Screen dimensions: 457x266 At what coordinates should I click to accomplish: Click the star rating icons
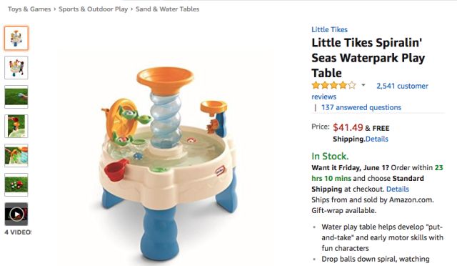pyautogui.click(x=334, y=86)
